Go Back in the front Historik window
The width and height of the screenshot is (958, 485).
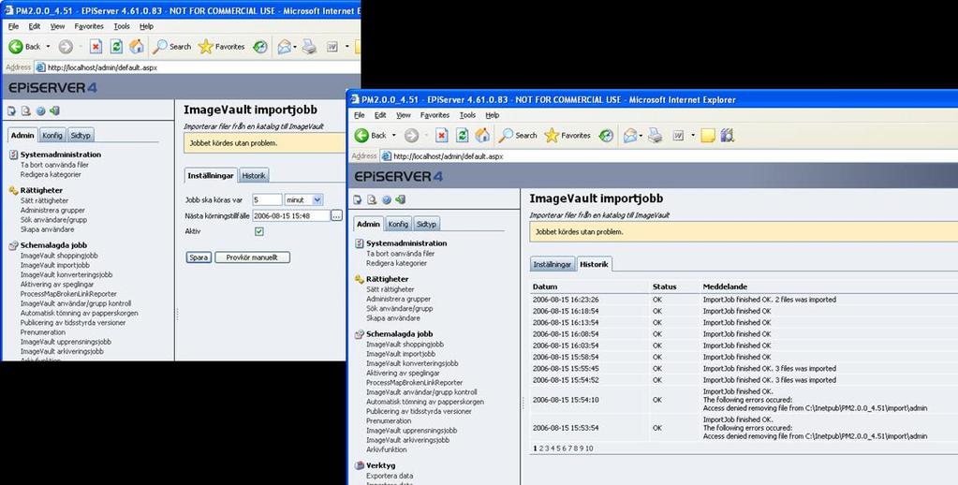371,135
